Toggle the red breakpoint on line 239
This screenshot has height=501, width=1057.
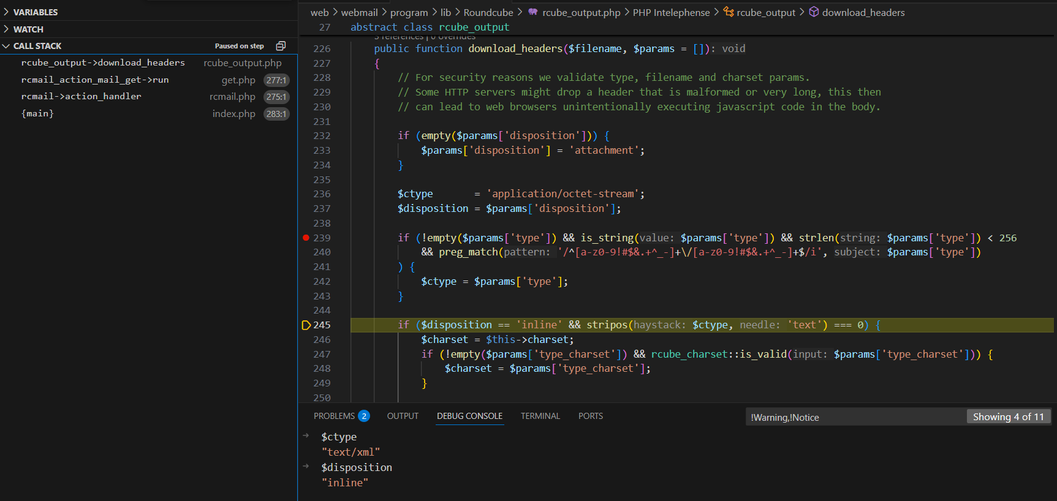306,238
